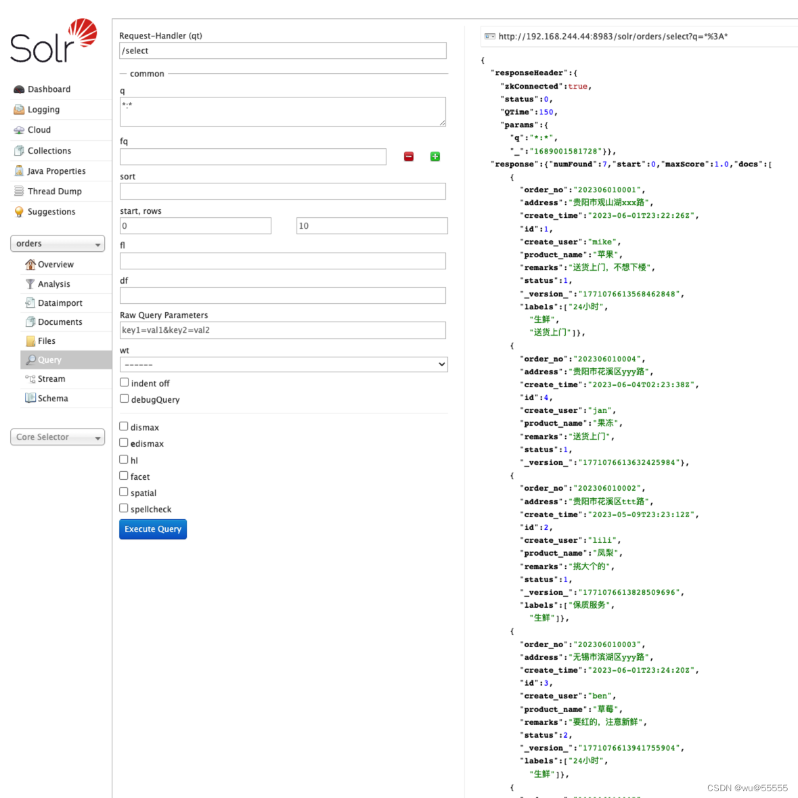Click the Query magnifier icon

pyautogui.click(x=30, y=360)
